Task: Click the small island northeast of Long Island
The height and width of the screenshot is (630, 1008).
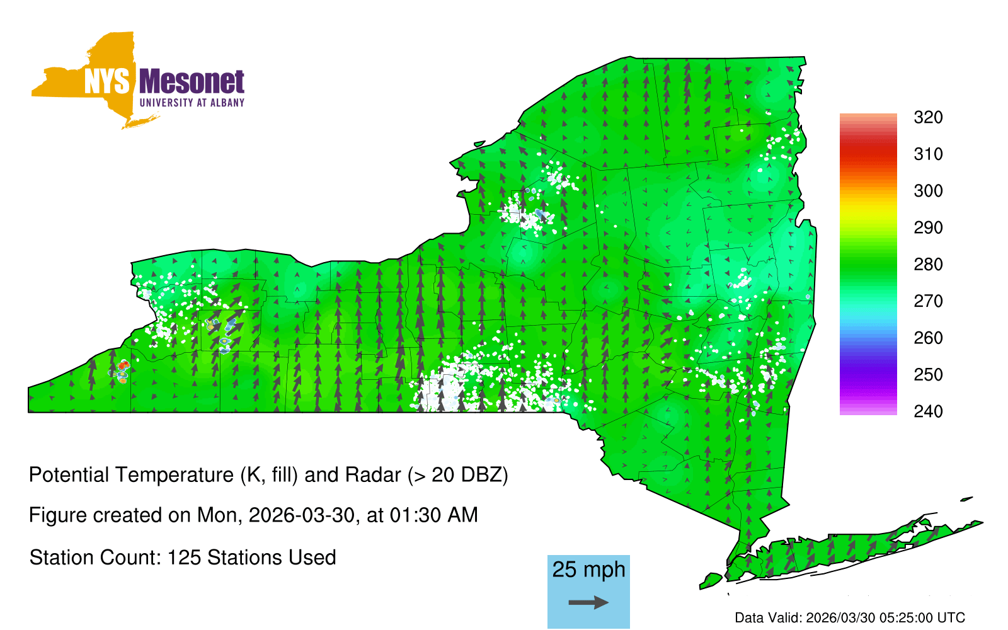Action: [966, 499]
